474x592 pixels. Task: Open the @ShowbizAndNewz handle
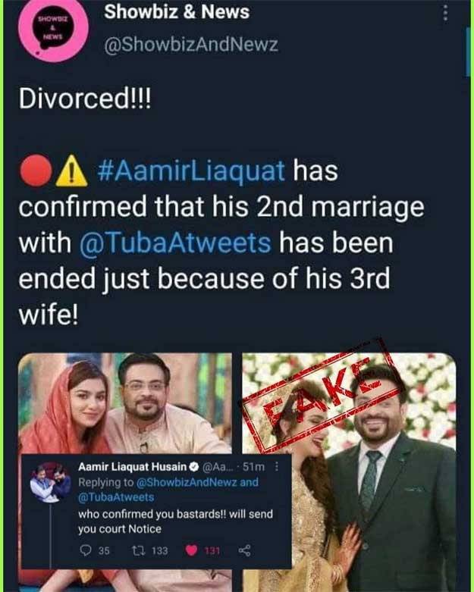(x=191, y=45)
